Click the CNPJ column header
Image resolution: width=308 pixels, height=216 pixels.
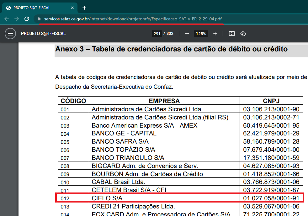click(271, 101)
